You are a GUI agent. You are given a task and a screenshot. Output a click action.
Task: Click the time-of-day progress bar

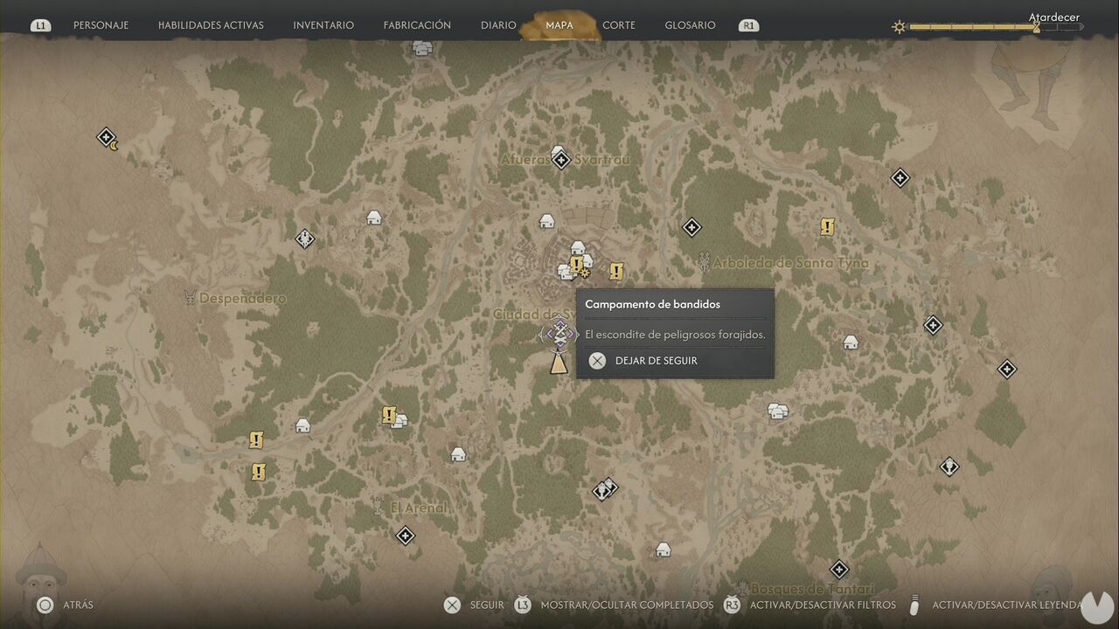point(996,27)
